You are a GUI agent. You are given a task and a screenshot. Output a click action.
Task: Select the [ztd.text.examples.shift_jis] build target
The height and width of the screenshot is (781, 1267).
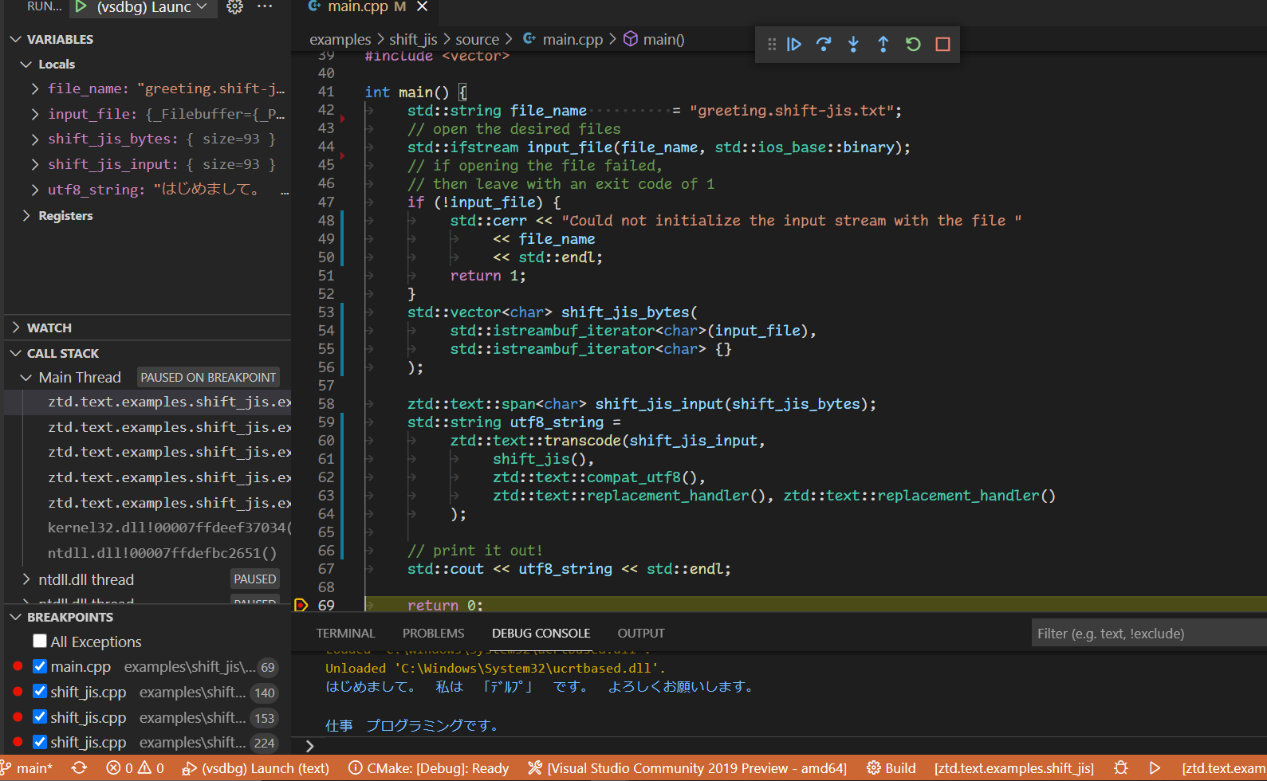(1014, 768)
